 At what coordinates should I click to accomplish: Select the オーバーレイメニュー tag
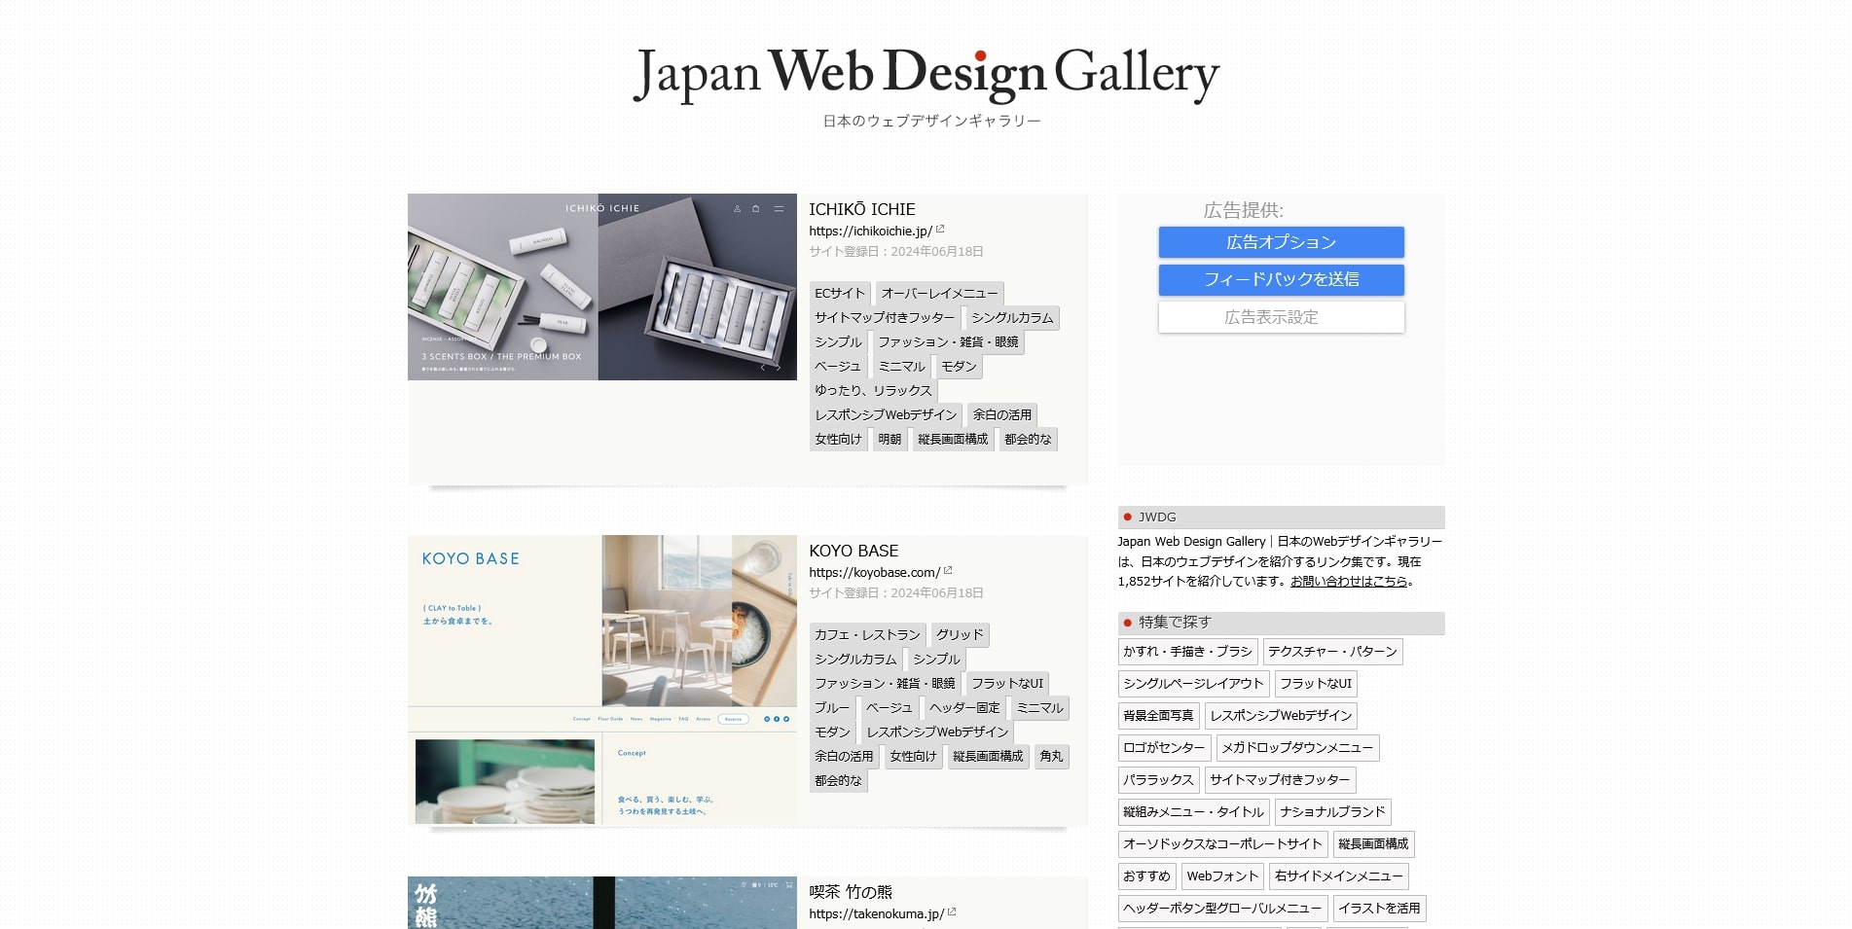[x=939, y=293]
